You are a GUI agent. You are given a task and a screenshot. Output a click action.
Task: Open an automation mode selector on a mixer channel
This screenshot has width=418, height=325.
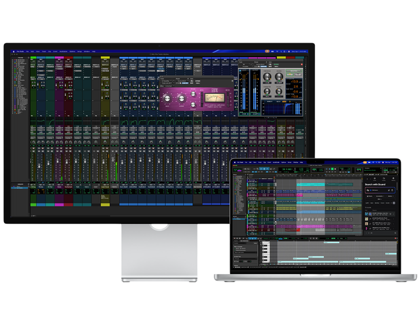tap(41, 134)
